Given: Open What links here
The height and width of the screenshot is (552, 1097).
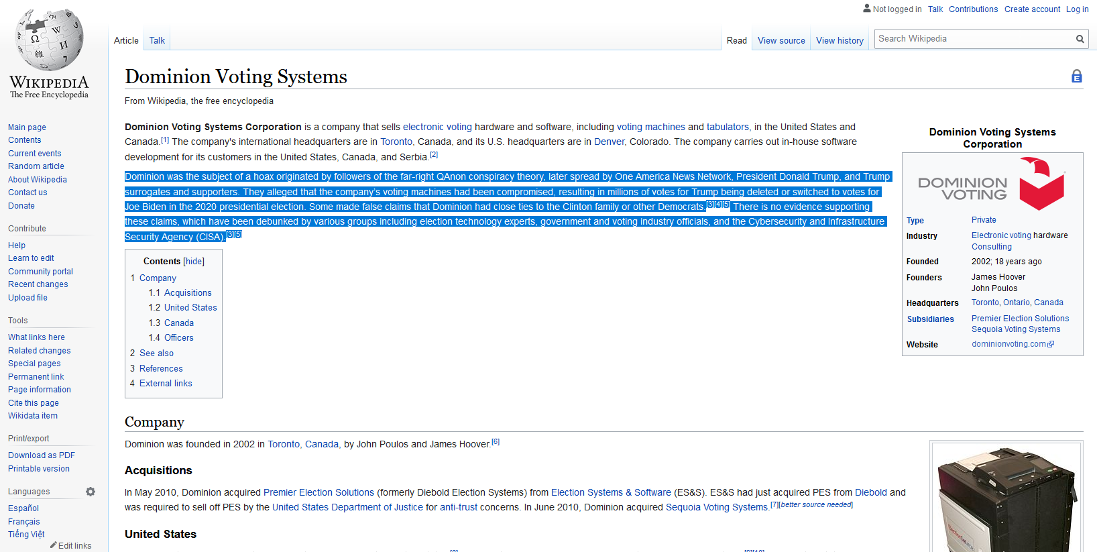Looking at the screenshot, I should [36, 337].
